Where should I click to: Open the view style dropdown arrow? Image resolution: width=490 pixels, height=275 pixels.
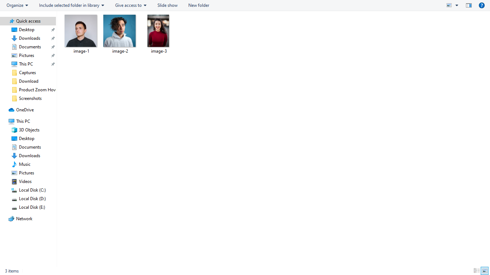coord(457,5)
